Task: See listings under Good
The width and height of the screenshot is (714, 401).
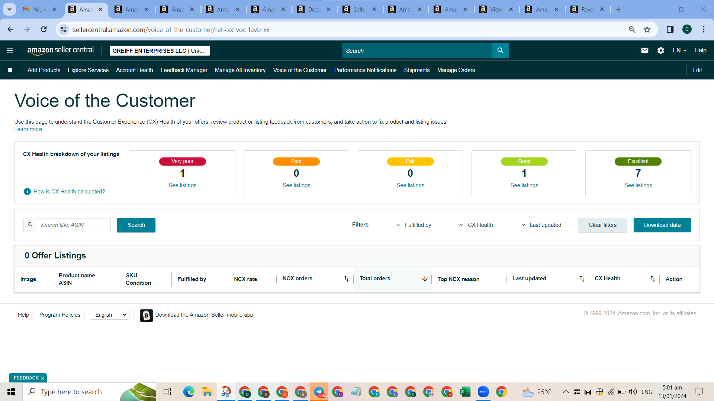Action: point(524,185)
